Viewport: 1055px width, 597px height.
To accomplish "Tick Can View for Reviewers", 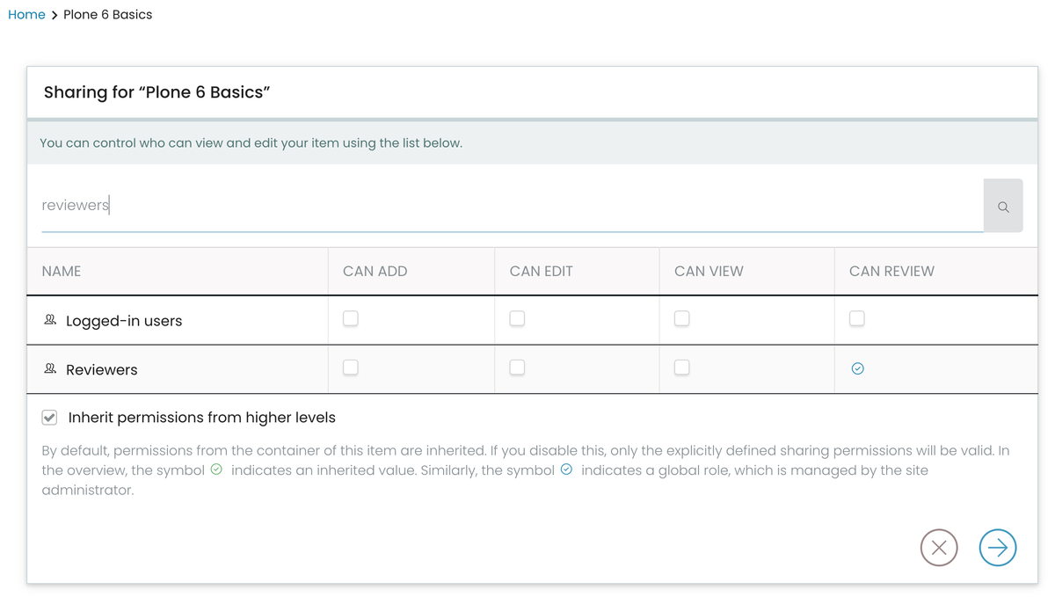I will click(682, 368).
